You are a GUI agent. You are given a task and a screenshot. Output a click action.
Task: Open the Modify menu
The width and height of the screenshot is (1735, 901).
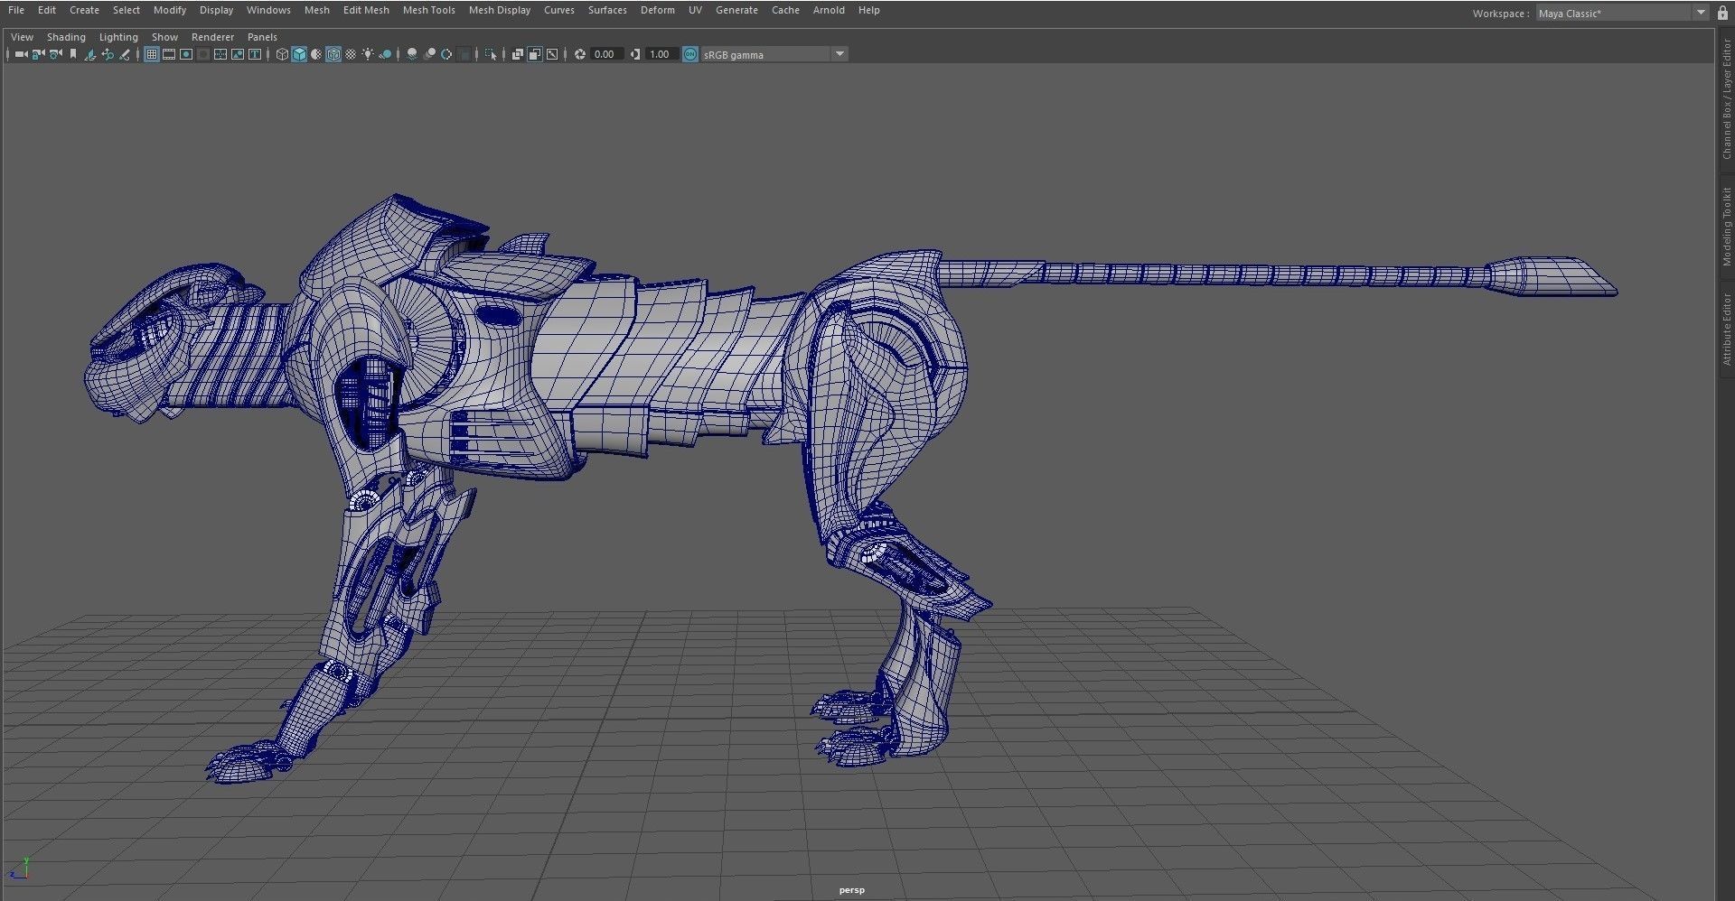pos(170,10)
